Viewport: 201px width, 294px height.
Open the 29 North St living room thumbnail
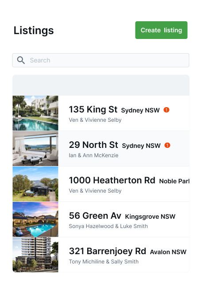[35, 148]
